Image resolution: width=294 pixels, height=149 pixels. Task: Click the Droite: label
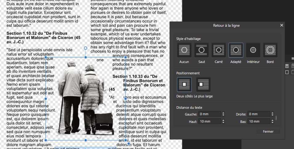pyautogui.click(x=241, y=114)
